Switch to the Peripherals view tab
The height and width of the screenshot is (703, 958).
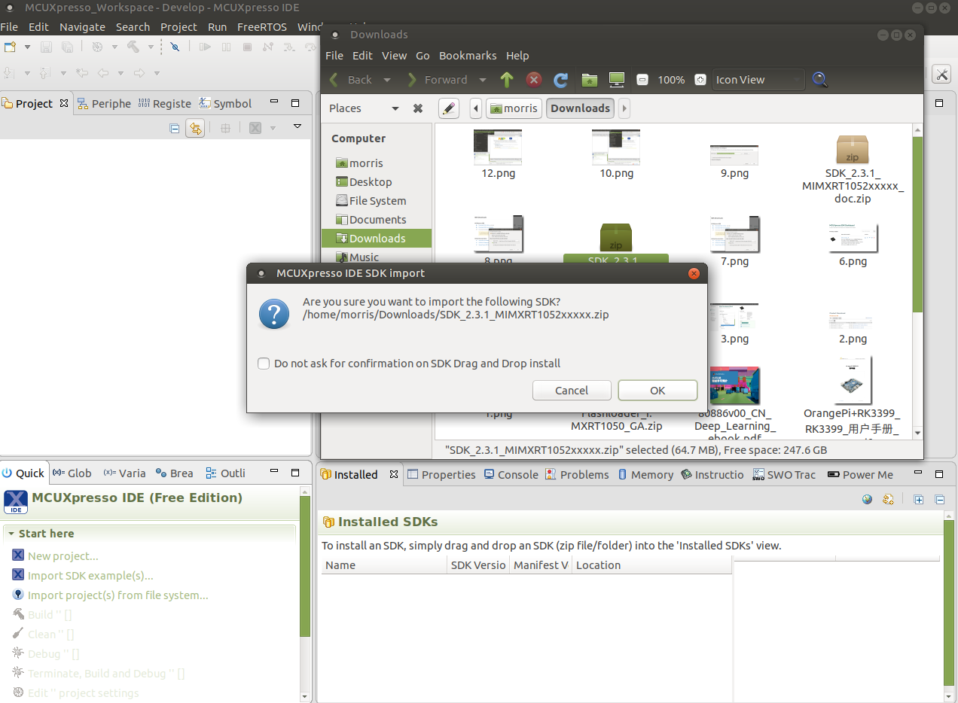pos(104,104)
